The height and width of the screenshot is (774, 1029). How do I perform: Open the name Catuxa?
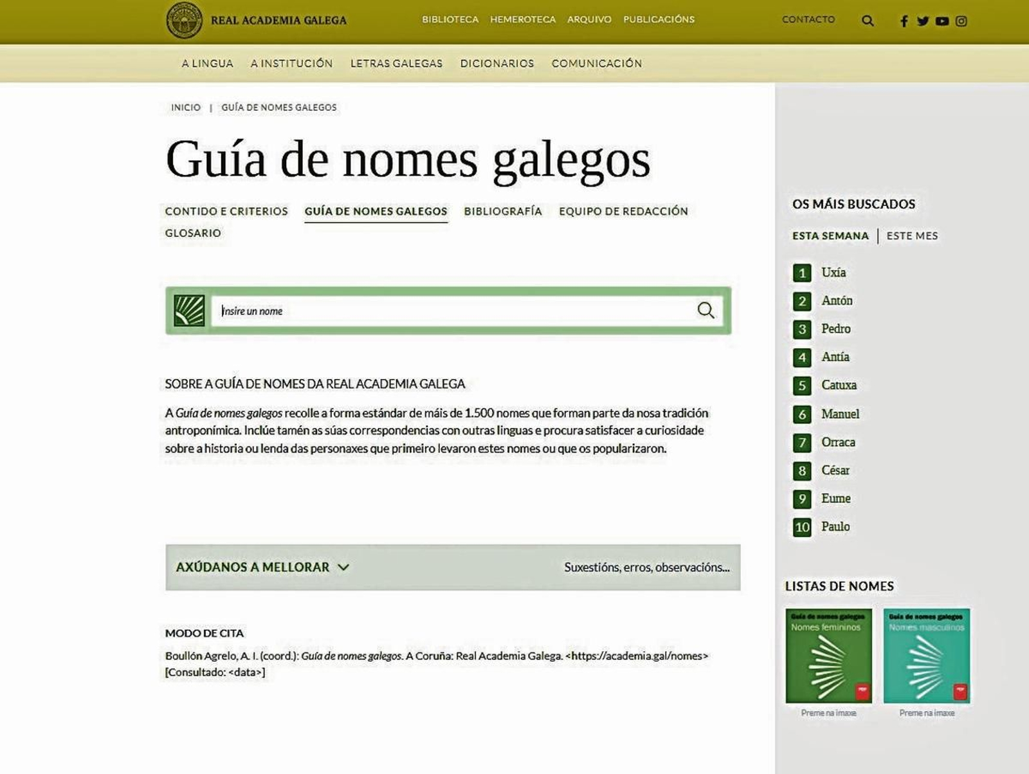[839, 385]
